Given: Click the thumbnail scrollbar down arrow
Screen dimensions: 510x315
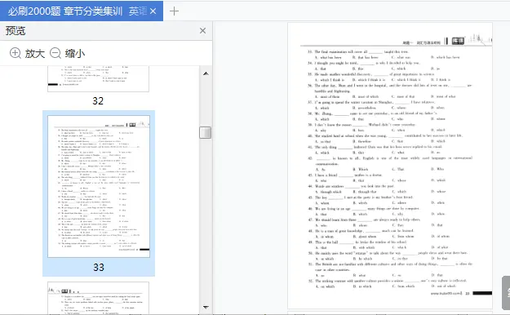Looking at the screenshot, I should tap(206, 307).
